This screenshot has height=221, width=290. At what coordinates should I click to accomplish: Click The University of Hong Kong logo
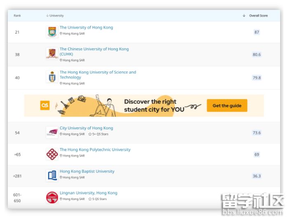tap(52, 32)
